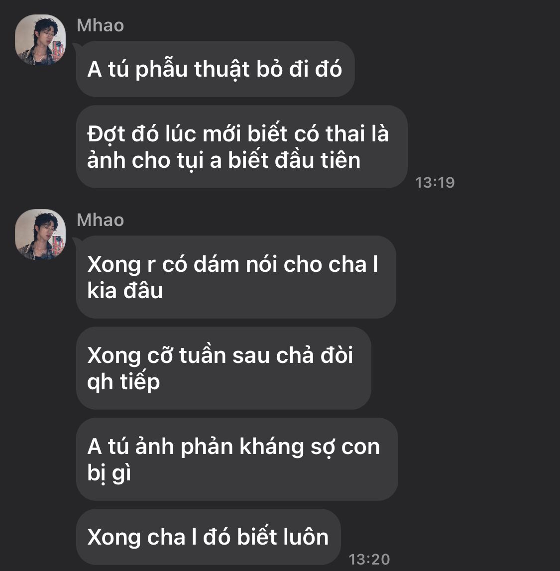Click the 13:20 timestamp
This screenshot has height=571, width=560.
coord(369,560)
